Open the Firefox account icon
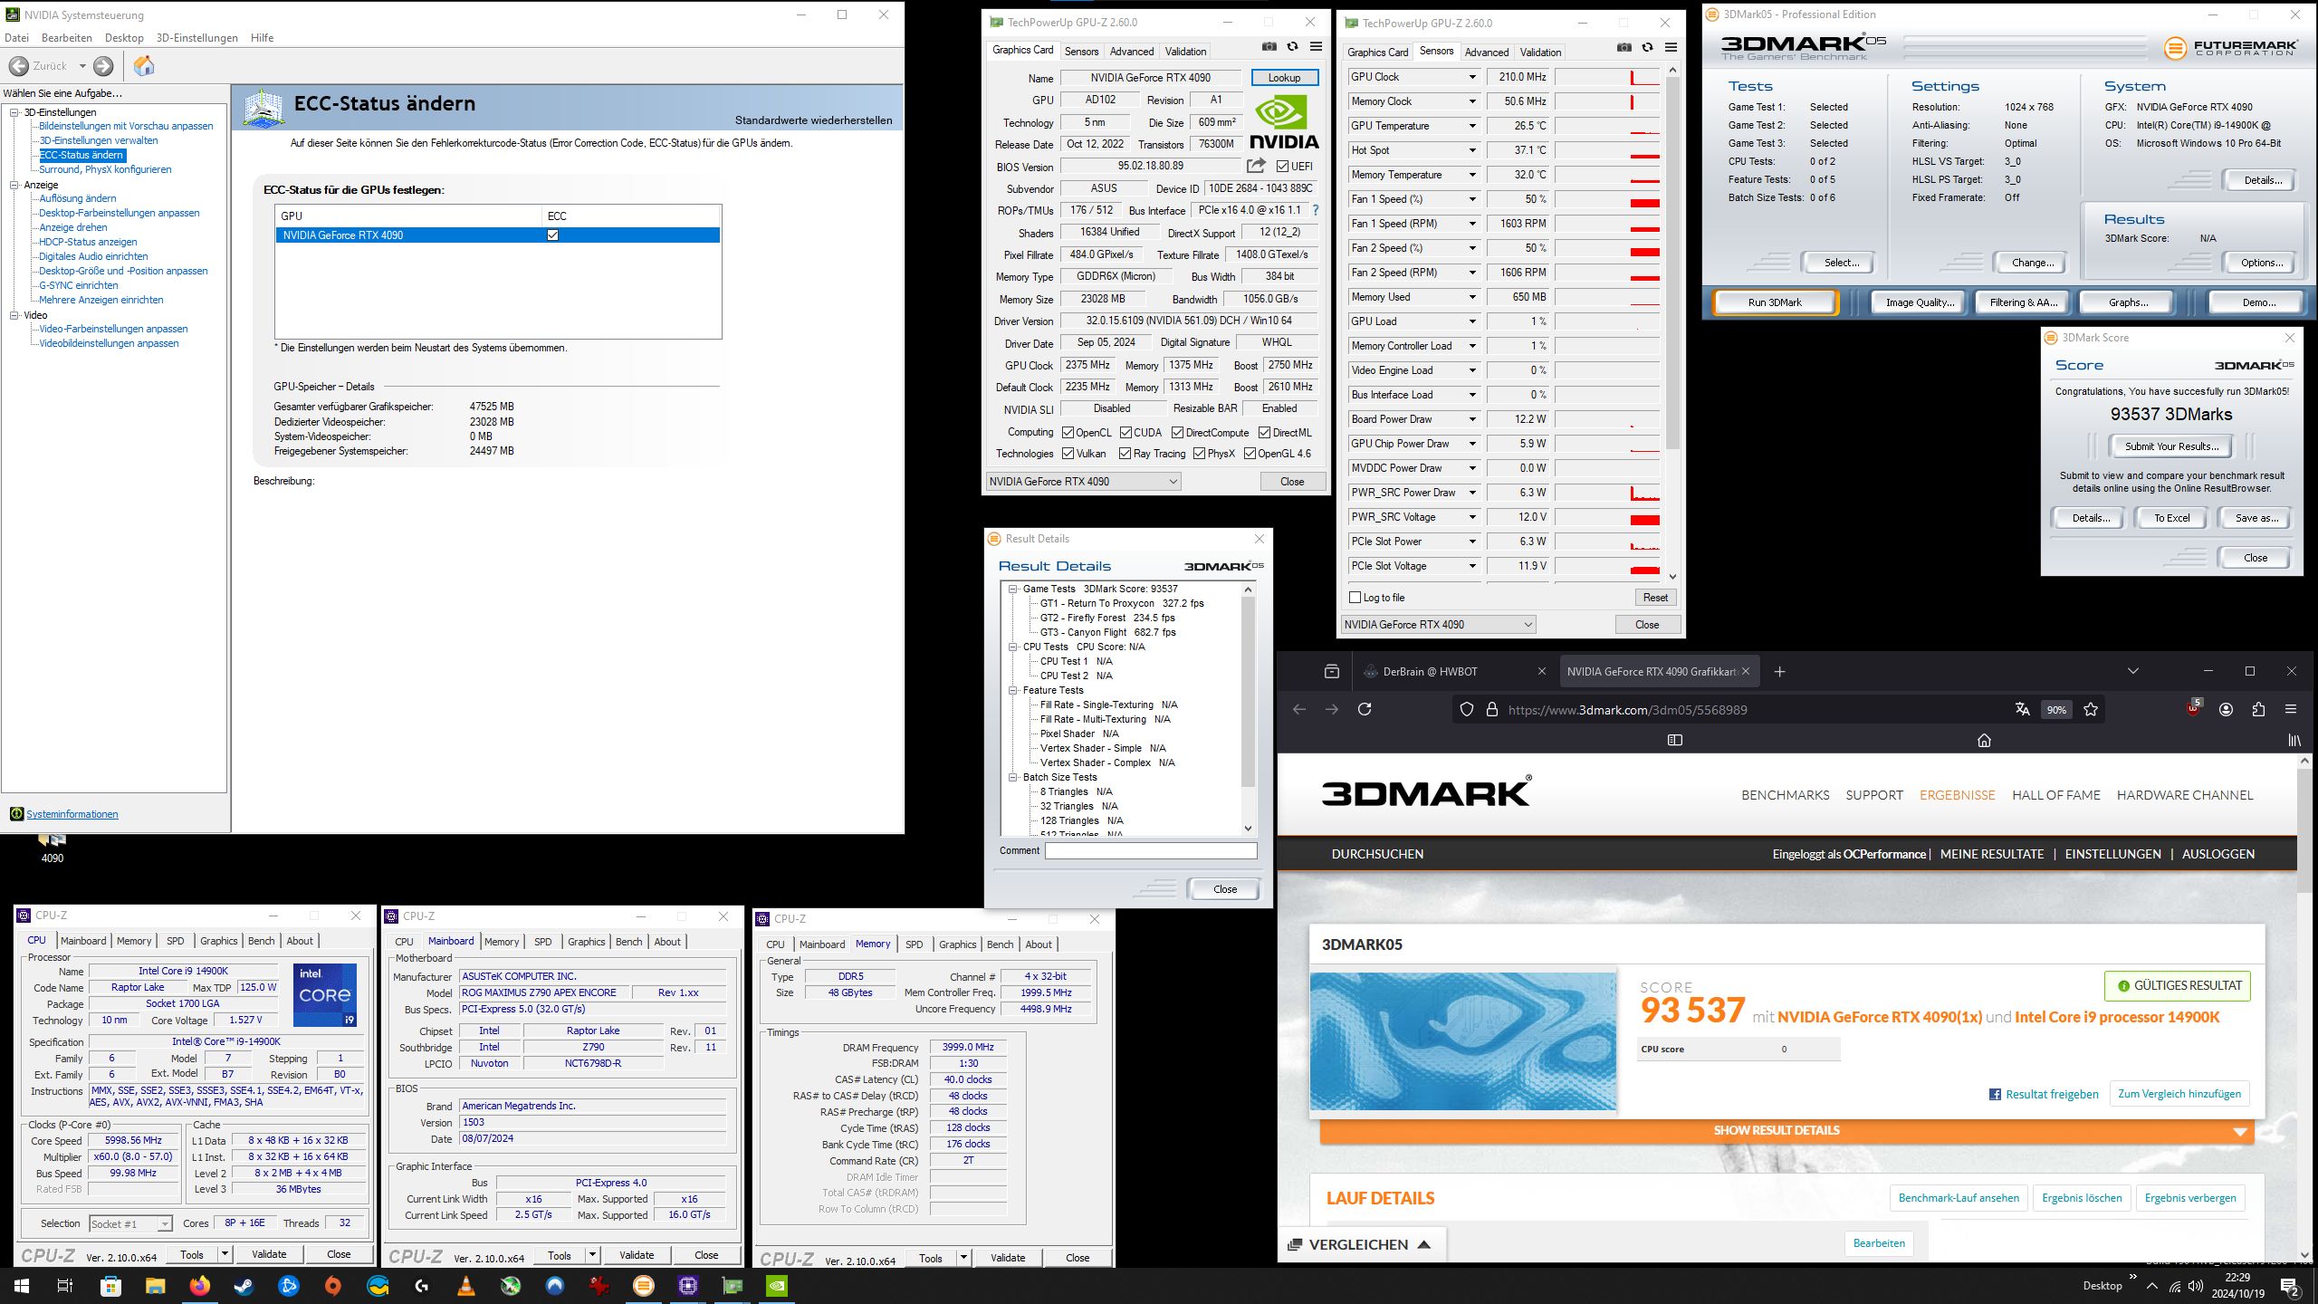Screen dimensions: 2318x1304 [x=2226, y=709]
